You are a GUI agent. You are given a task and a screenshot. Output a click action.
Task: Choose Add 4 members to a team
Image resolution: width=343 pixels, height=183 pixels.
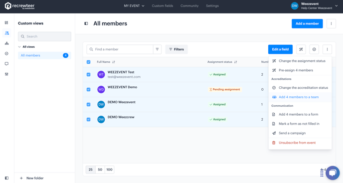300,97
